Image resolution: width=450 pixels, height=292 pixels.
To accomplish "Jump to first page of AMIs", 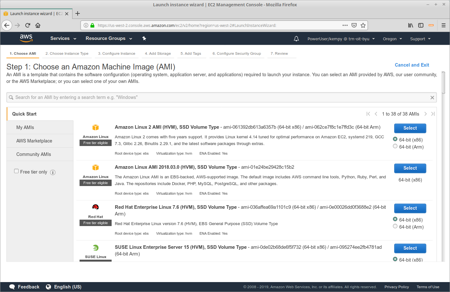I will [368, 114].
